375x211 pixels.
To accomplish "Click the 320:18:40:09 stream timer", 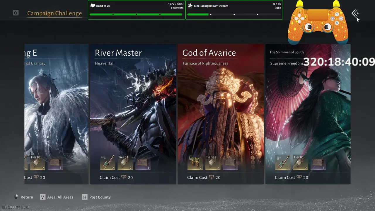I will pyautogui.click(x=339, y=62).
